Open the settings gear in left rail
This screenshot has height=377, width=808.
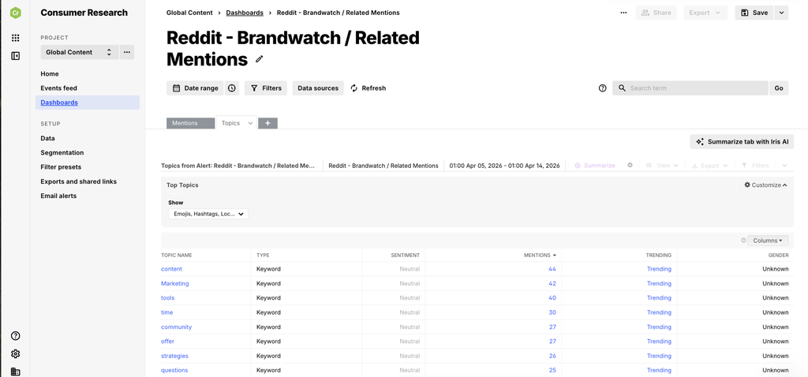pos(16,354)
